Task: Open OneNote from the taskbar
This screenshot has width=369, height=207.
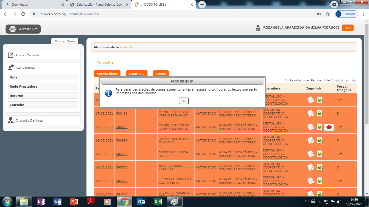Action: pyautogui.click(x=41, y=202)
